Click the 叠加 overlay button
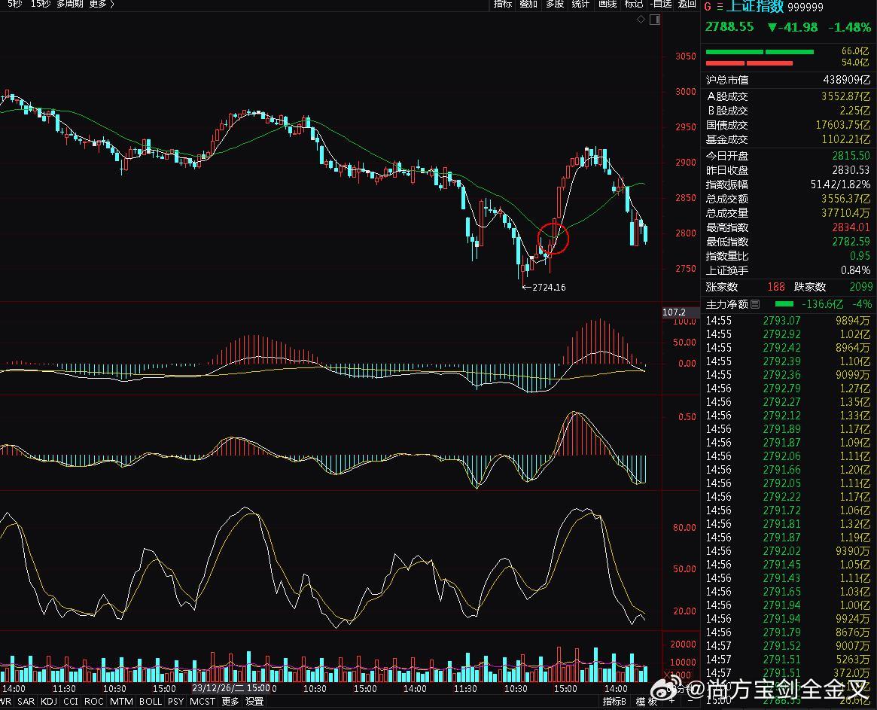This screenshot has height=710, width=877. coord(528,4)
